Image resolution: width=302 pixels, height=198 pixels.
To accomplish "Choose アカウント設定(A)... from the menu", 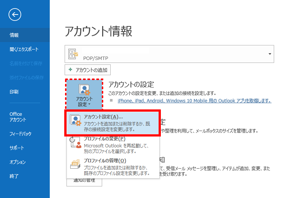I will click(x=113, y=123).
